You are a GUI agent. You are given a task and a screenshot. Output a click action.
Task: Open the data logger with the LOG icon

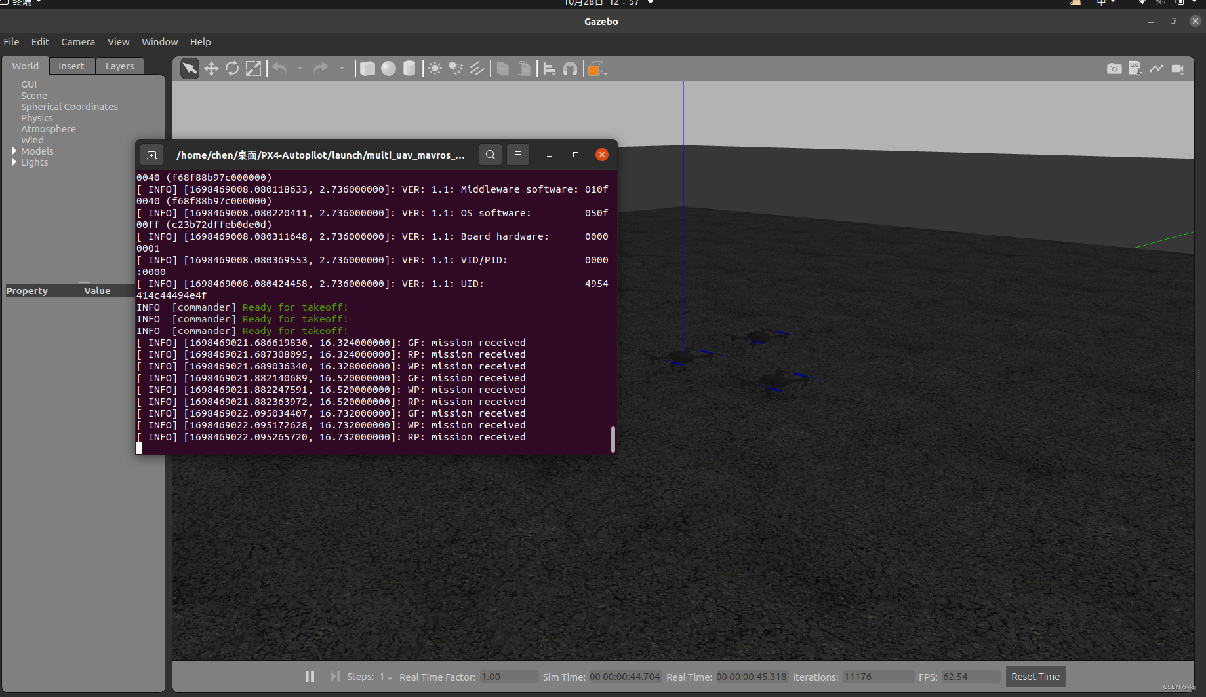pyautogui.click(x=1135, y=68)
